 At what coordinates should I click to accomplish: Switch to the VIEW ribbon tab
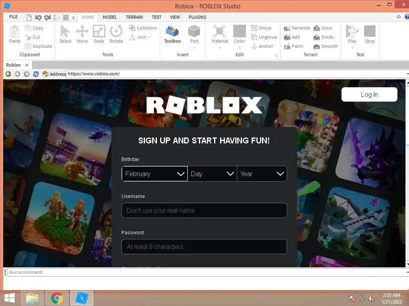[x=175, y=17]
